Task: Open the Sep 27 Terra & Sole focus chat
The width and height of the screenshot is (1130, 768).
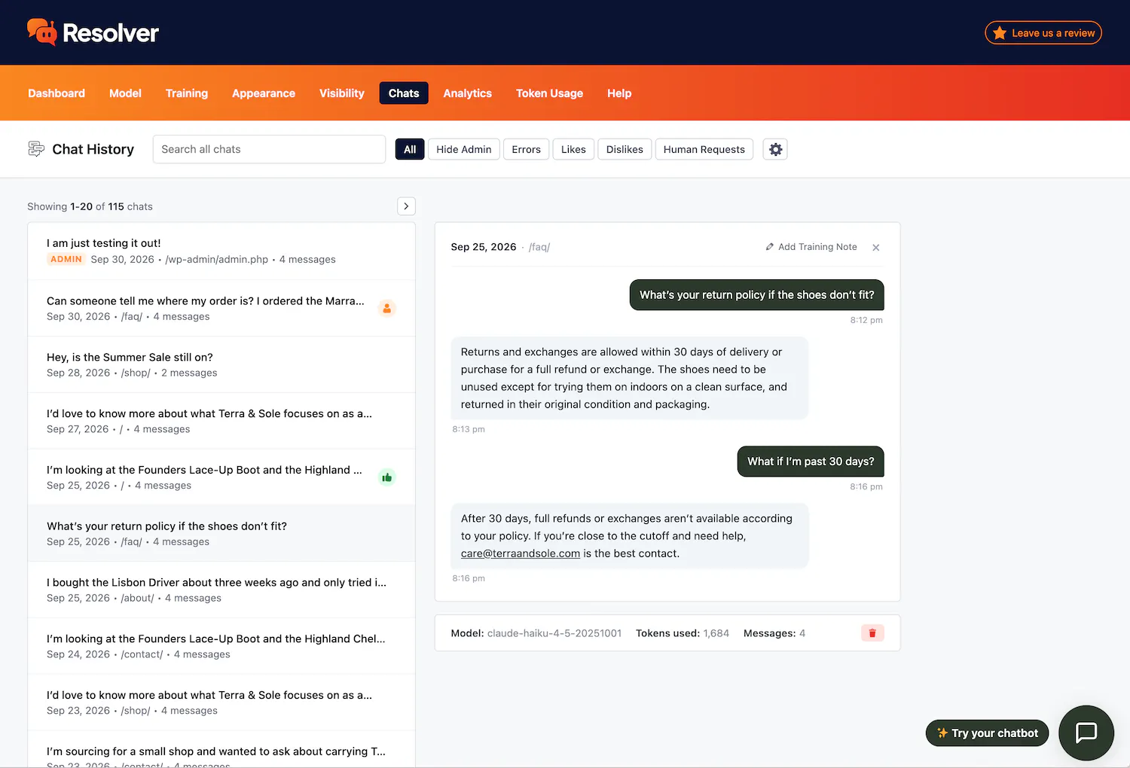Action: (221, 421)
